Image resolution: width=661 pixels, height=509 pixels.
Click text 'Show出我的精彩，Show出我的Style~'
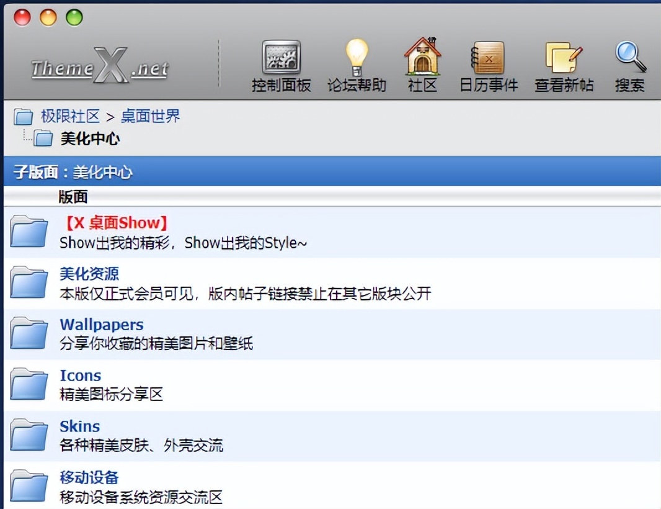coord(183,243)
